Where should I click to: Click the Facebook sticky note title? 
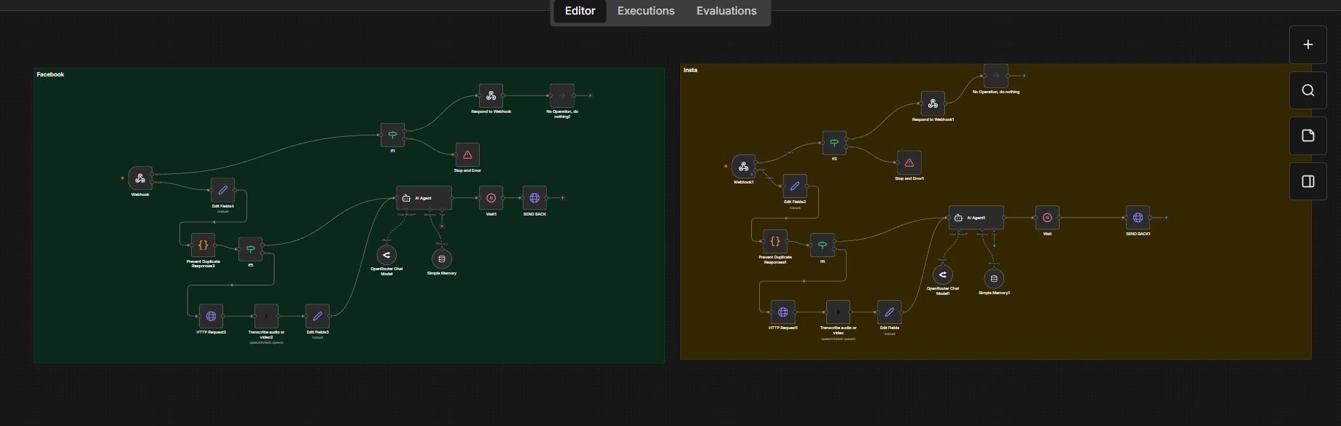pos(50,74)
